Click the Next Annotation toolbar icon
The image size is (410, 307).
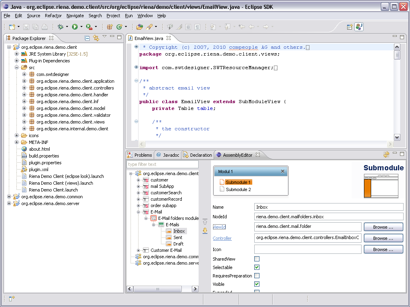(213, 27)
